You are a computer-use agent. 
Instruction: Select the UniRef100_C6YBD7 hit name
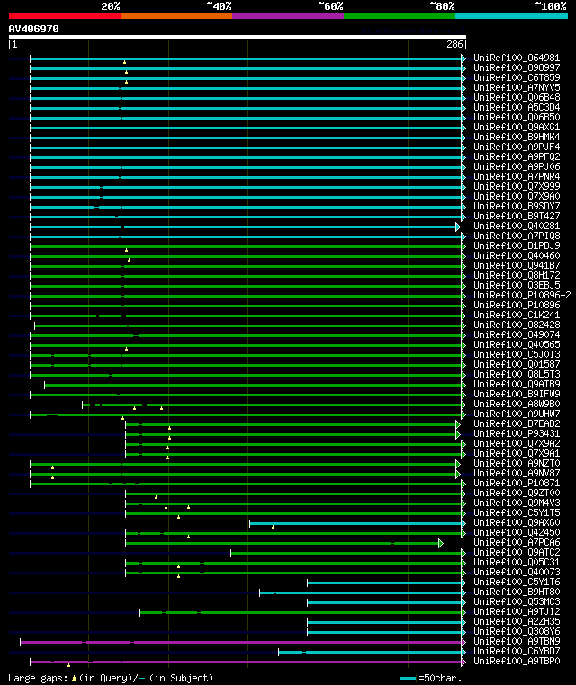(x=517, y=651)
